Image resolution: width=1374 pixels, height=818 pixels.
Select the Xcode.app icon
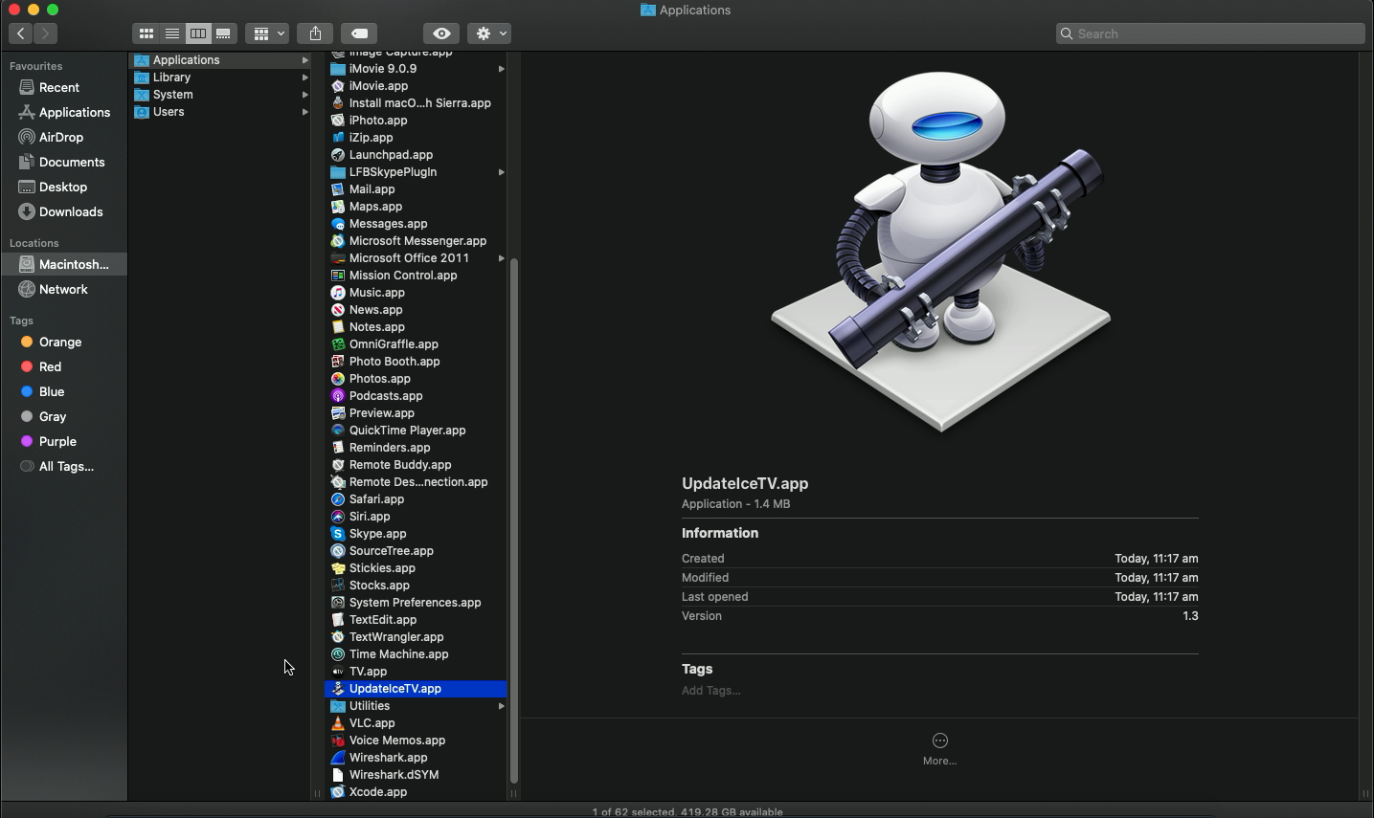(x=338, y=792)
